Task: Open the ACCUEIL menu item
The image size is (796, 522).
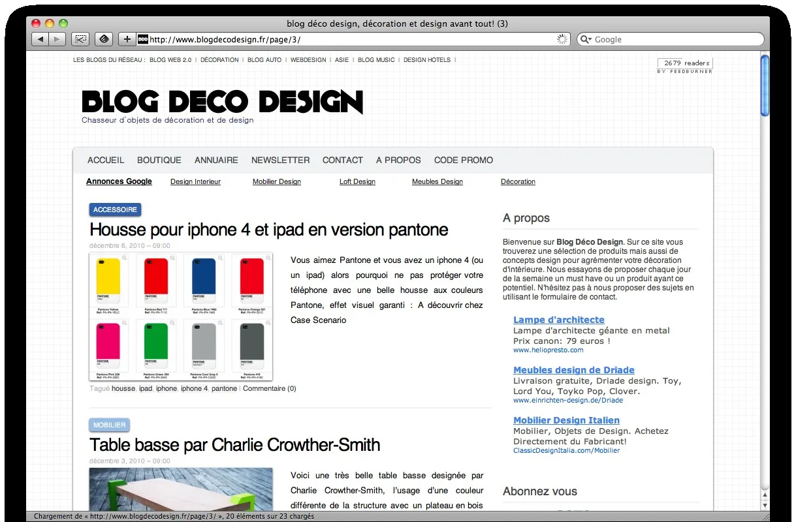Action: coord(106,160)
